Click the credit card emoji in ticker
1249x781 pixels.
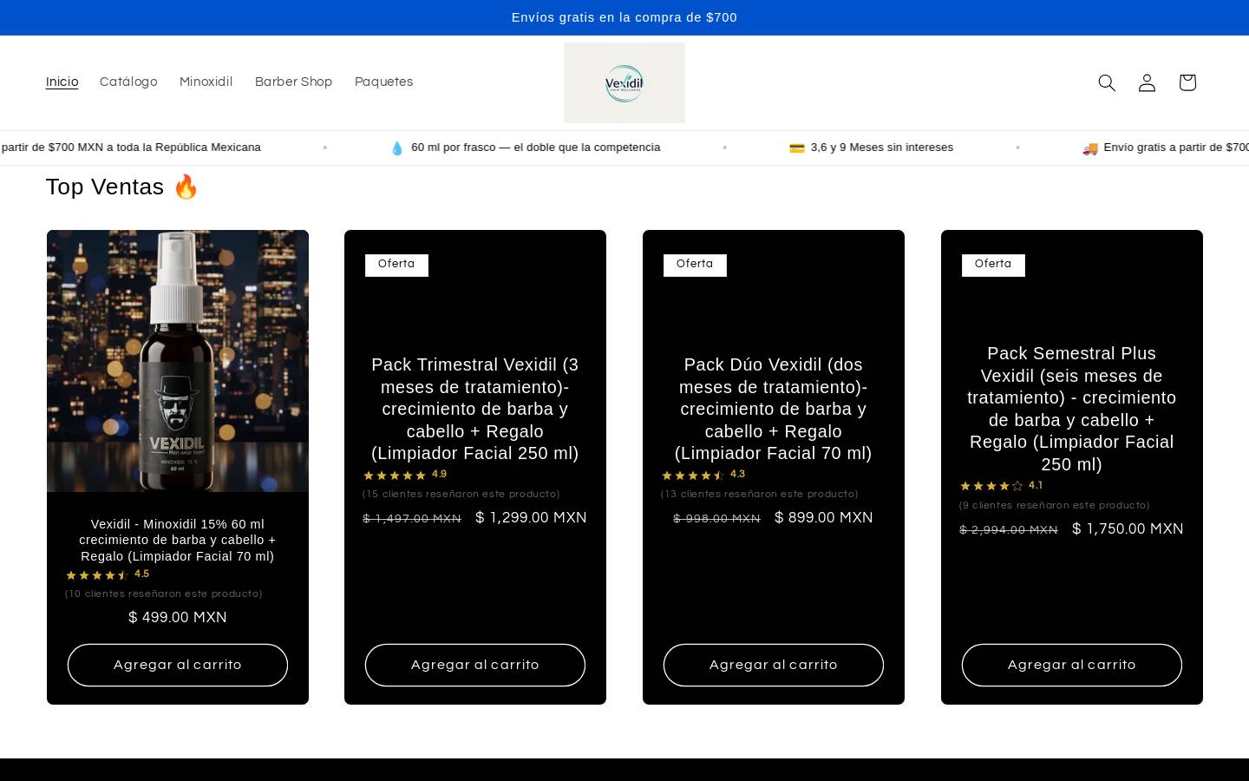point(797,148)
